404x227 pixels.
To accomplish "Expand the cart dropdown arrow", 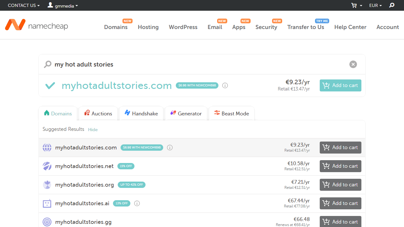I will [x=361, y=6].
